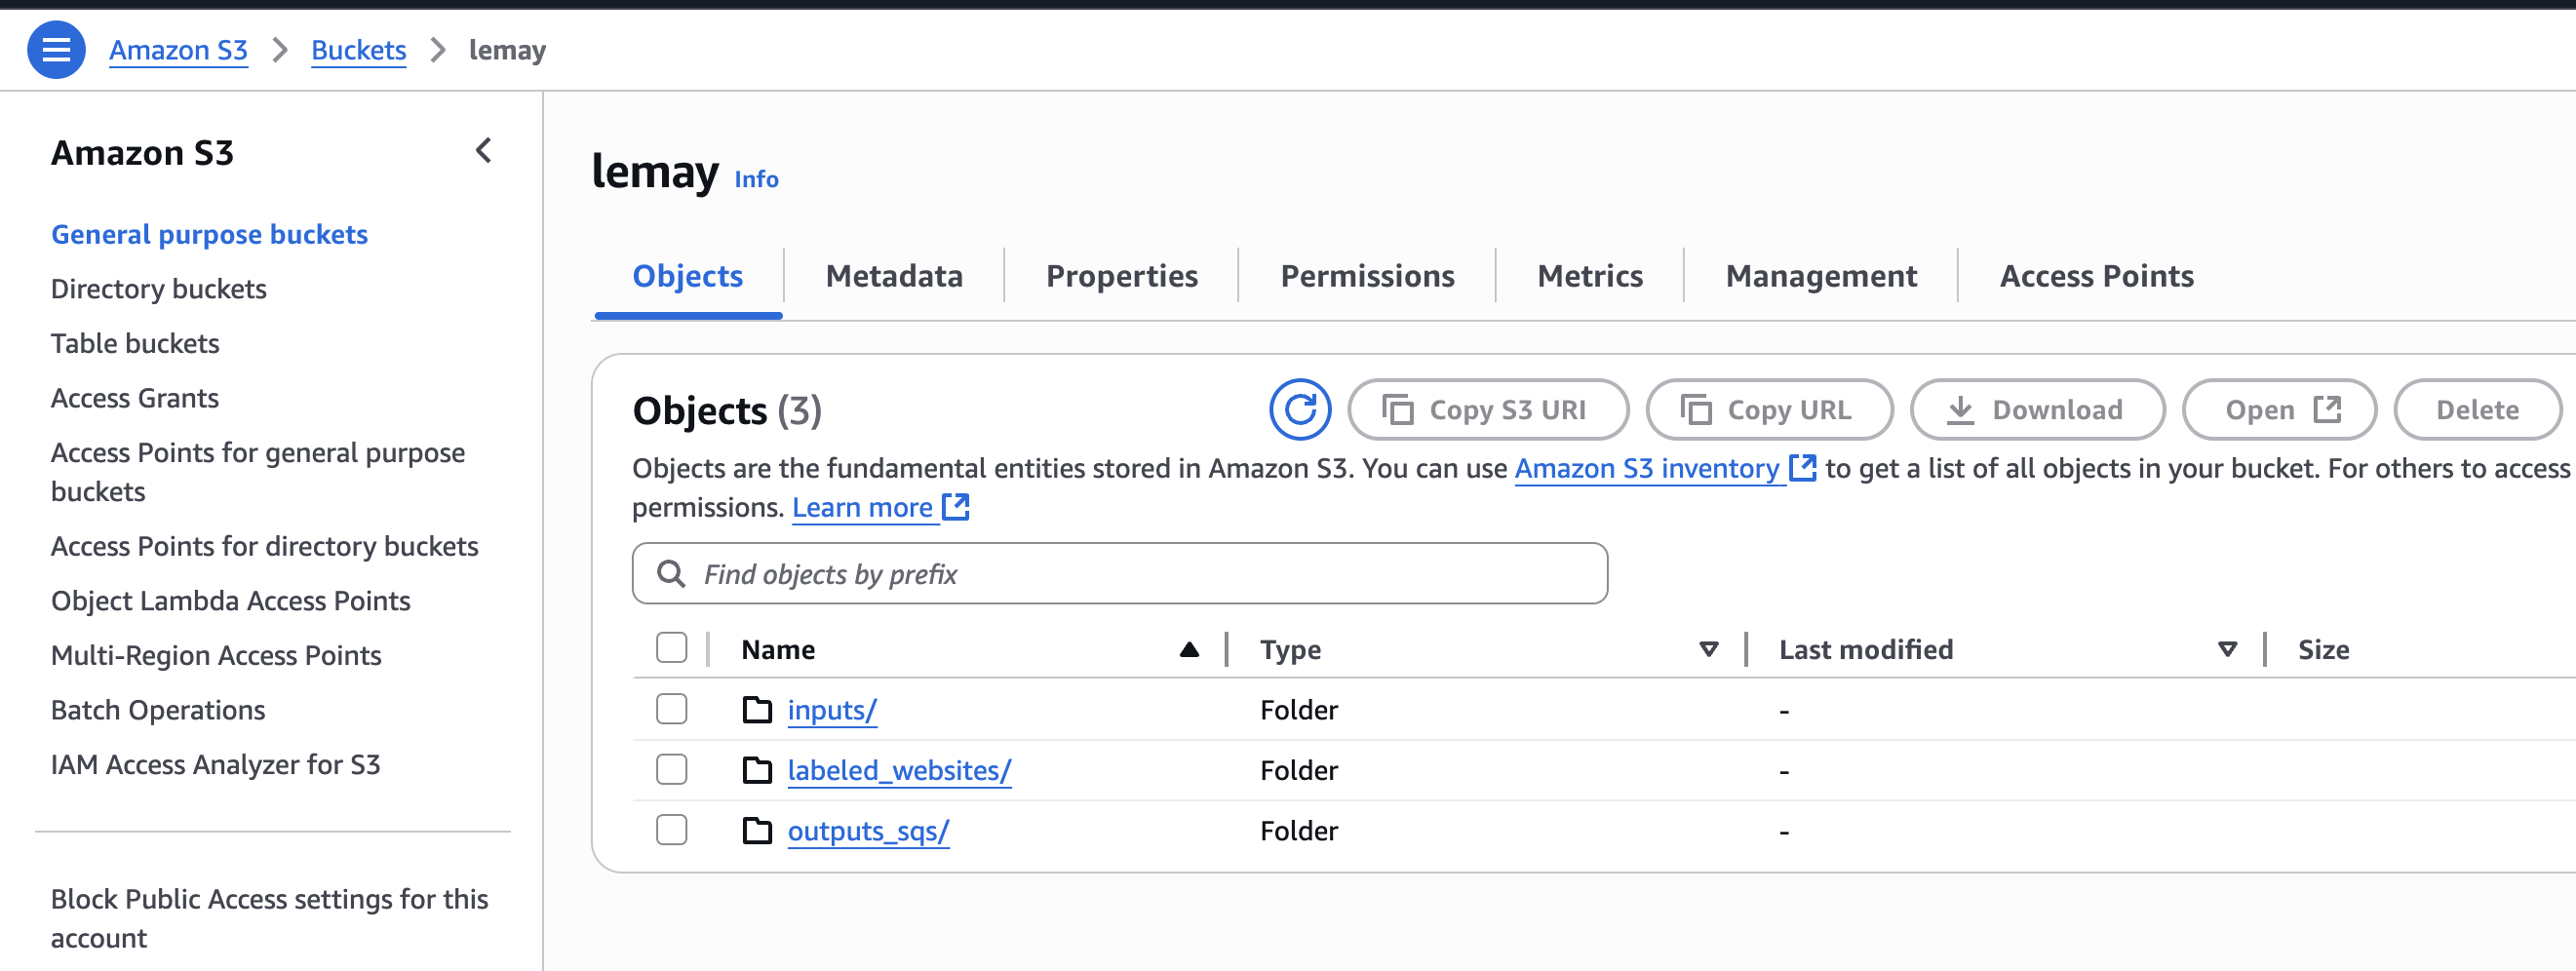Click the refresh objects icon
Screen dimensions: 2576x971
[1299, 409]
